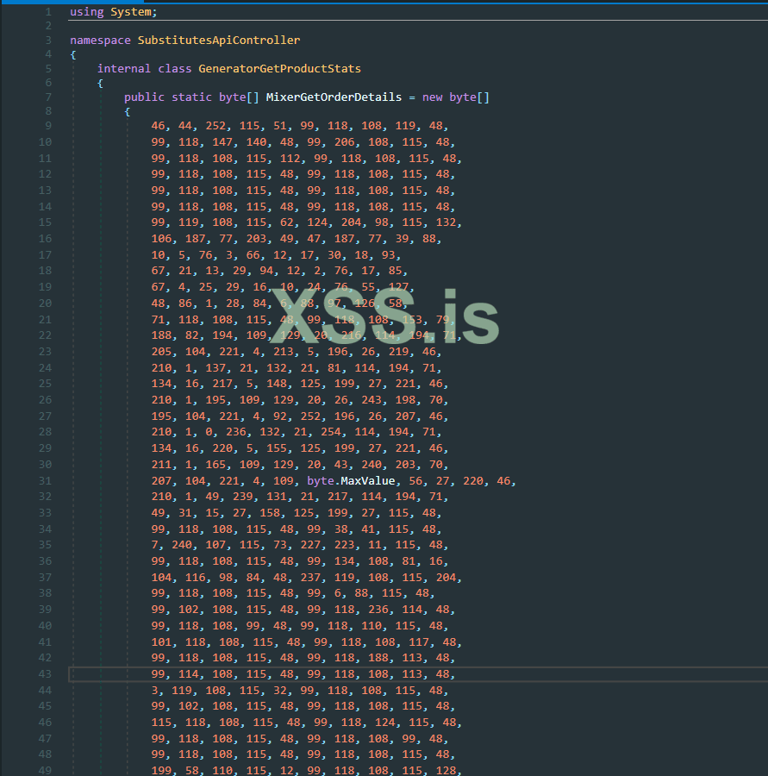The image size is (768, 776).
Task: Click the 'public' keyword on line 7
Action: [144, 97]
